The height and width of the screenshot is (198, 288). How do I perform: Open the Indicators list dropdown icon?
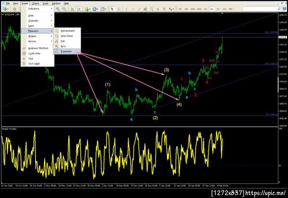tap(87, 9)
